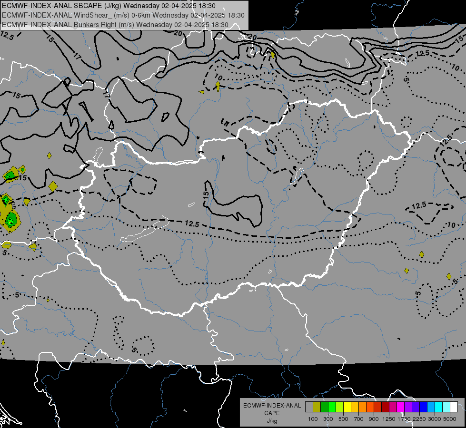Click the 1750 value in the legend
The width and height of the screenshot is (466, 428).
[404, 419]
